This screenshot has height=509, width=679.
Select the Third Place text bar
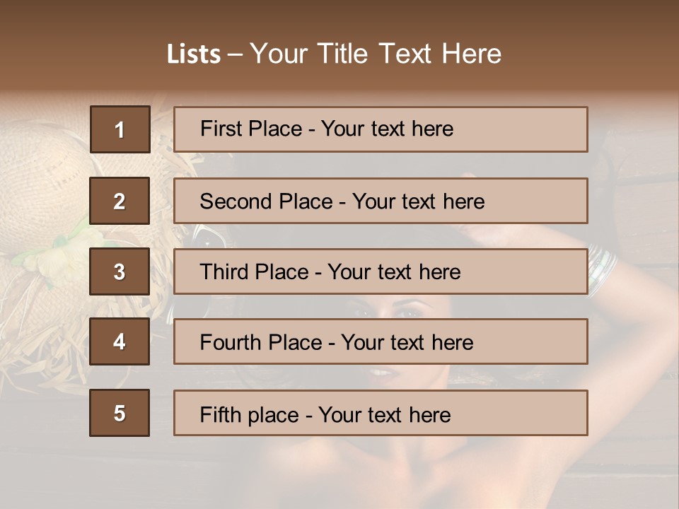point(381,271)
